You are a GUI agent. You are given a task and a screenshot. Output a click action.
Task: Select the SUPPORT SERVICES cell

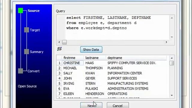click(136, 78)
